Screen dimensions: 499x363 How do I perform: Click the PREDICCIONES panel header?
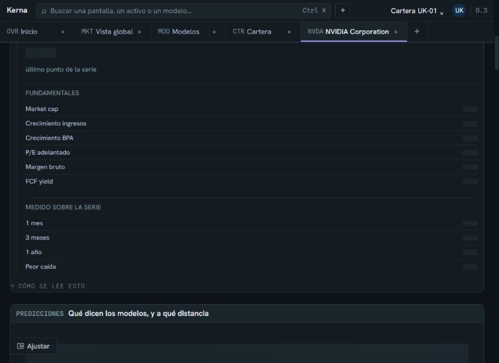(x=247, y=313)
